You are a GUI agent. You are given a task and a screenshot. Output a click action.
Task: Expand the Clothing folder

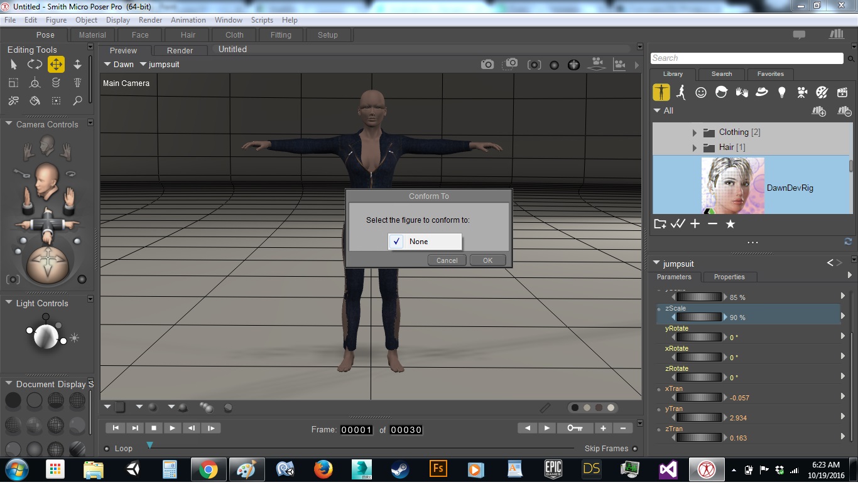(694, 132)
